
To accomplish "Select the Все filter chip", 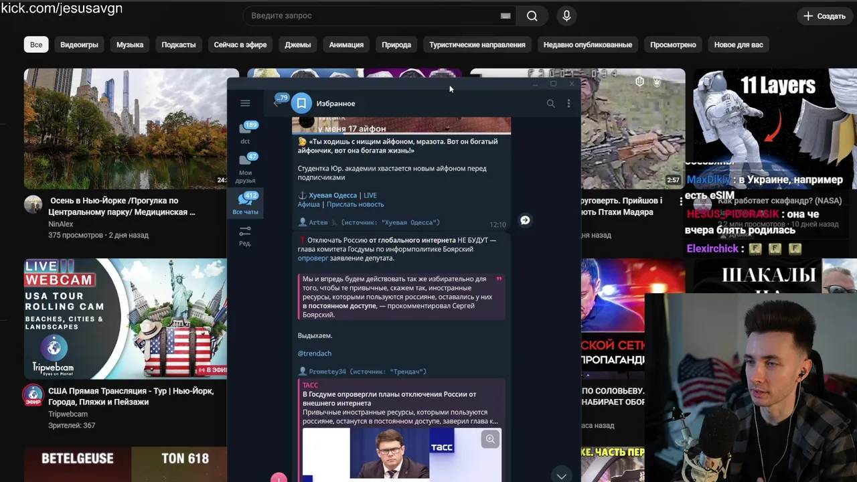I will pyautogui.click(x=36, y=45).
